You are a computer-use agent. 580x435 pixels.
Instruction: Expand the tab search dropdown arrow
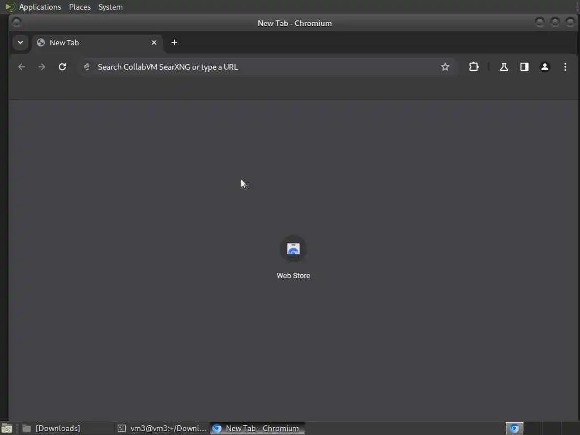pos(20,42)
